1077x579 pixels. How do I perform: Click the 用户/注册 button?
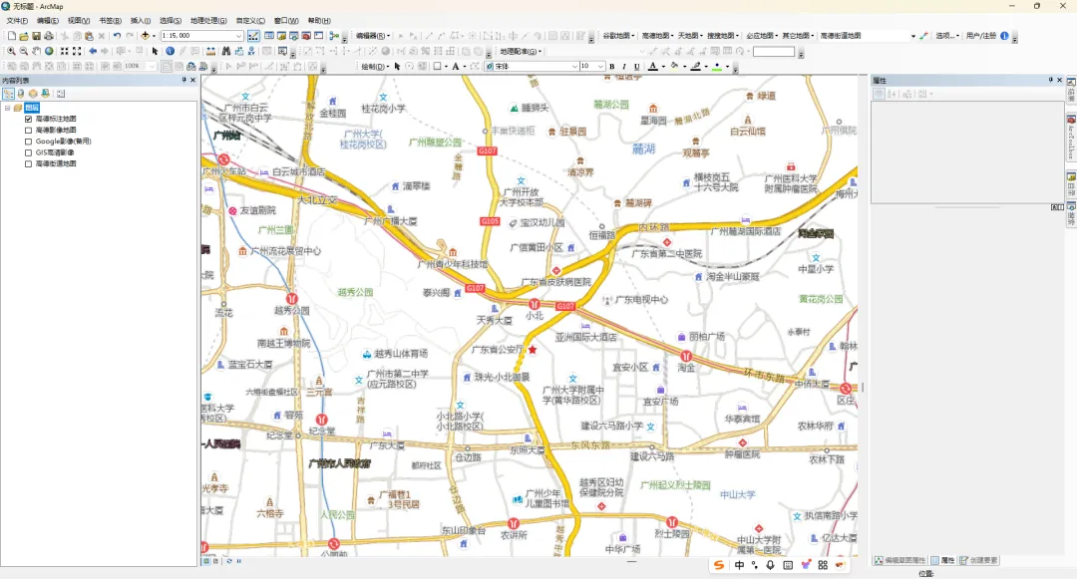pos(981,36)
